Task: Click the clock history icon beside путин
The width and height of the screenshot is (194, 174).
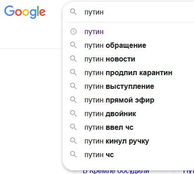Action: tap(73, 31)
